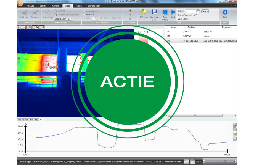
Task: Open the Regenbogen HC palette dropdown
Action: click(x=72, y=19)
